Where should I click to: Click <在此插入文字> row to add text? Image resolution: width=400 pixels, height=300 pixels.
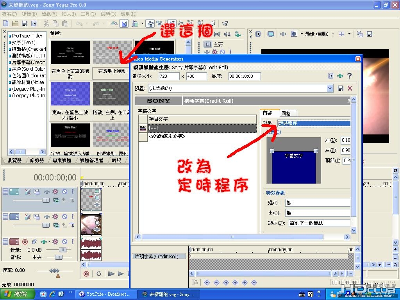click(167, 136)
